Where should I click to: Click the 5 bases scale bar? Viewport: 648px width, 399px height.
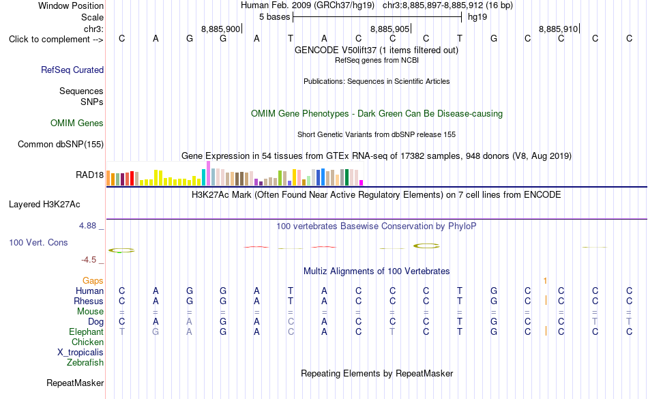[377, 17]
